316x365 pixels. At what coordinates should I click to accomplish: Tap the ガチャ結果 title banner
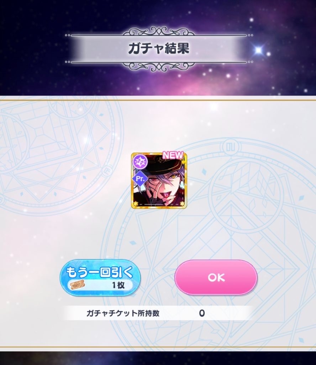click(159, 48)
